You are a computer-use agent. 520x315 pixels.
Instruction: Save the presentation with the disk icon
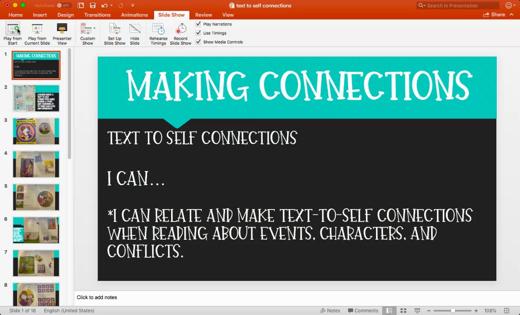coord(92,5)
